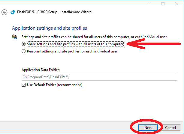Choose personal settings for each individual user
Screen dimensions: 184x134
pyautogui.click(x=24, y=51)
